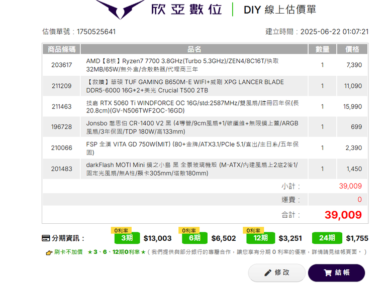Click the 運費 value 0
The image size is (392, 288).
tap(359, 199)
